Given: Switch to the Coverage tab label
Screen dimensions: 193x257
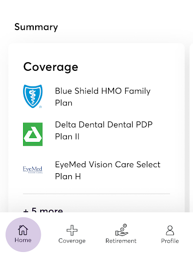Looking at the screenshot, I should tap(72, 241).
